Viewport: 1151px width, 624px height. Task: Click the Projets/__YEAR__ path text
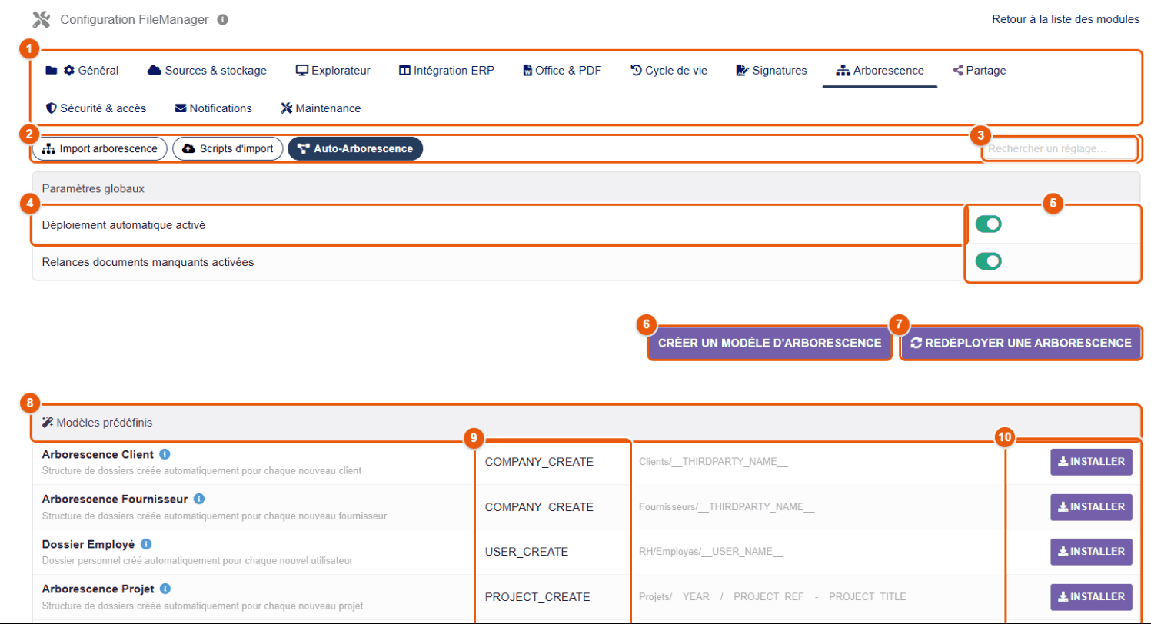tap(778, 597)
